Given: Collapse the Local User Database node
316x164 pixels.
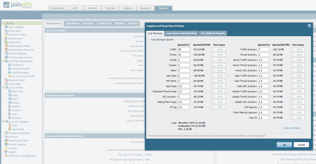Looking at the screenshot, I should 3,122.
